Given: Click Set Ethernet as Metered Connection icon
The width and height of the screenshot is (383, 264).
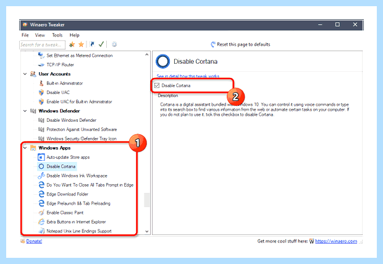Looking at the screenshot, I should (41, 56).
